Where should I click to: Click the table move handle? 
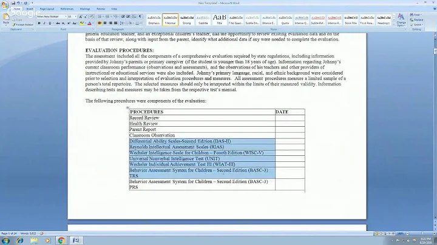[x=127, y=107]
